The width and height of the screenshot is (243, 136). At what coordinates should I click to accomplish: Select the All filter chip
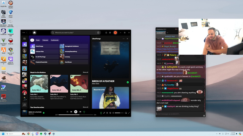click(32, 40)
